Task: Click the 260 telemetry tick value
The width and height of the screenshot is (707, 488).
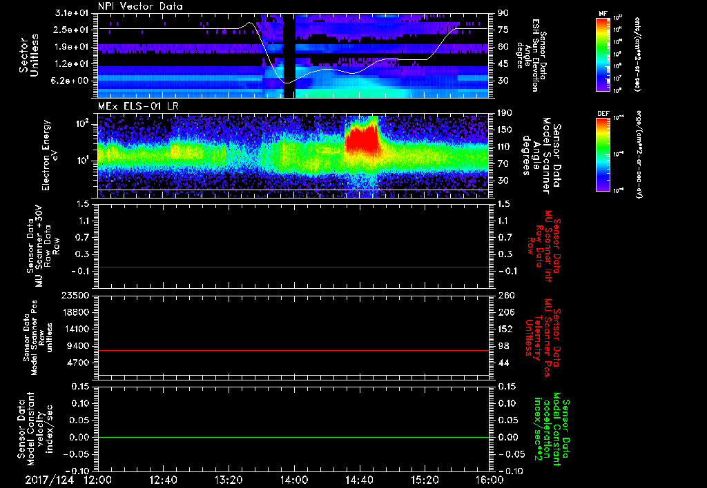Action: coord(505,295)
